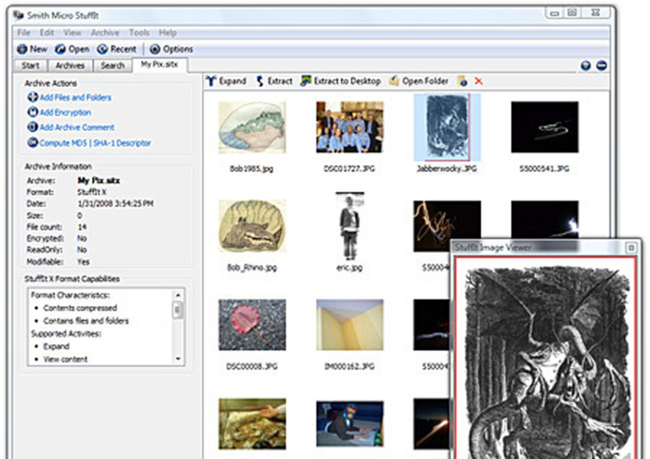Open the Options settings button
Viewport: 650px width, 459px height.
(x=171, y=49)
